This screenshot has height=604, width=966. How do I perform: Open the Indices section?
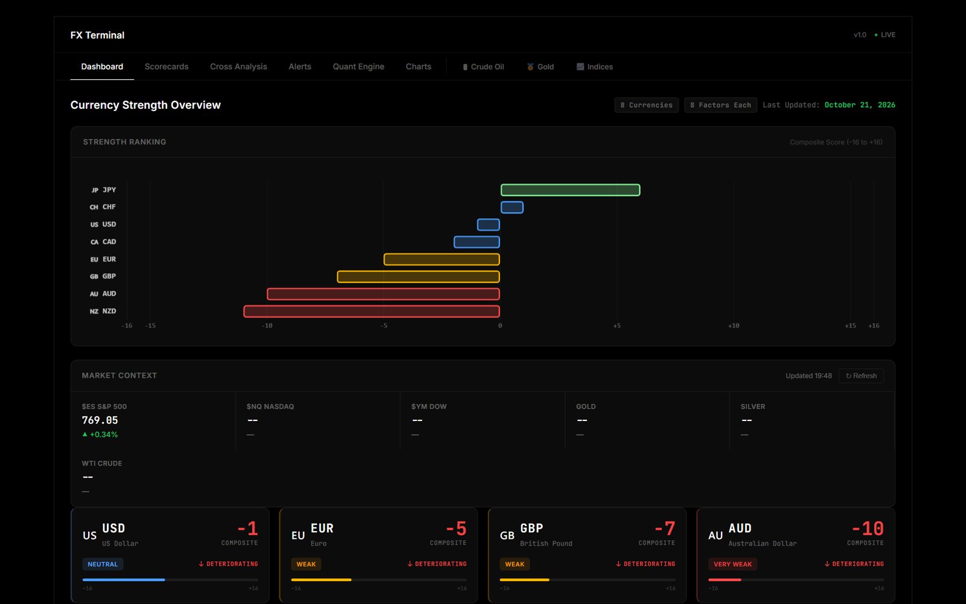[595, 66]
